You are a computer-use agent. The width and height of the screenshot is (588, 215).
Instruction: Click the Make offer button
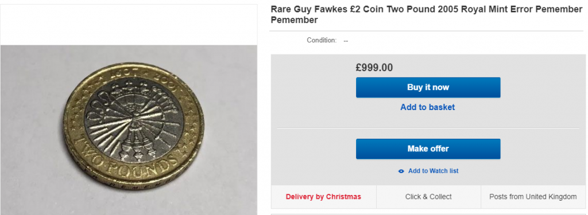pyautogui.click(x=428, y=148)
